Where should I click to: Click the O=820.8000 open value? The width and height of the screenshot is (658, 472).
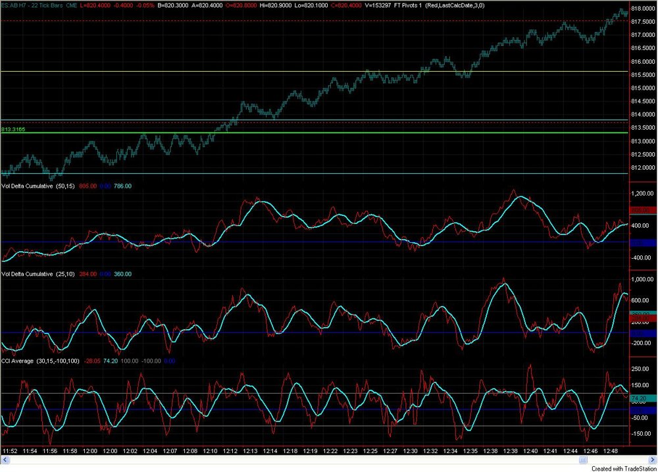(x=241, y=5)
